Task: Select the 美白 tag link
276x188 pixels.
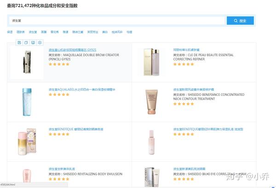Action: click(x=105, y=32)
